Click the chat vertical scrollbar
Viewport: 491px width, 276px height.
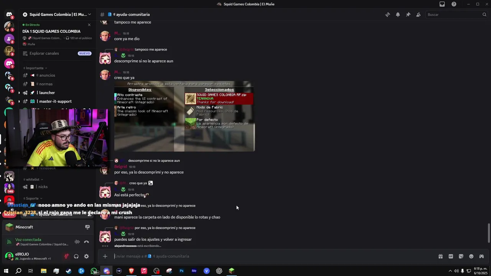pos(489,233)
